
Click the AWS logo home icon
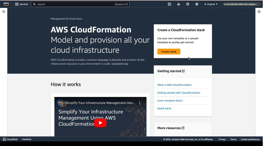6,4
